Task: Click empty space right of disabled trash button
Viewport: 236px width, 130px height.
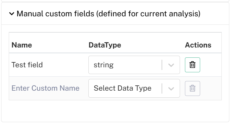Action: [x=211, y=88]
